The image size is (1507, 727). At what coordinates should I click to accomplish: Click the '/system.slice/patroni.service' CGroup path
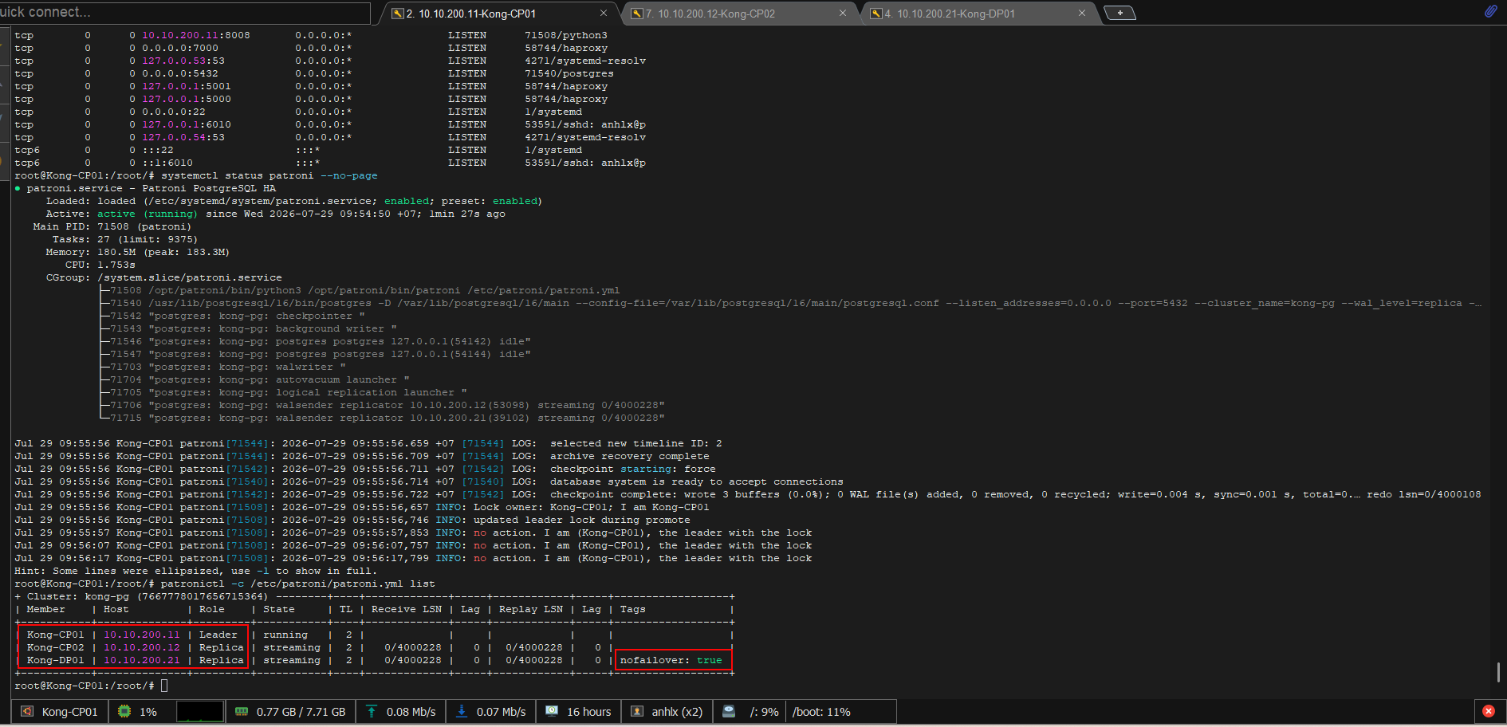(190, 277)
